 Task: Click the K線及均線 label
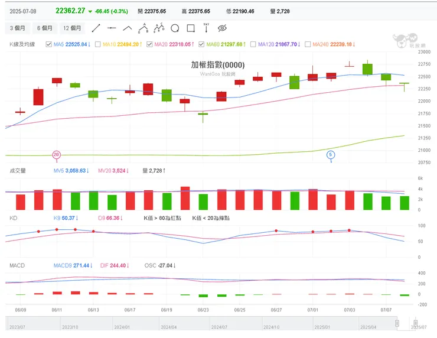pos(22,44)
